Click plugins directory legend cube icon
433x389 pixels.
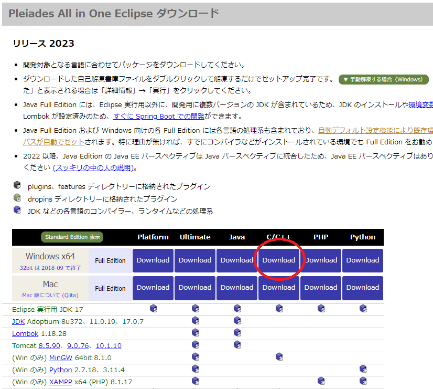[x=17, y=185]
